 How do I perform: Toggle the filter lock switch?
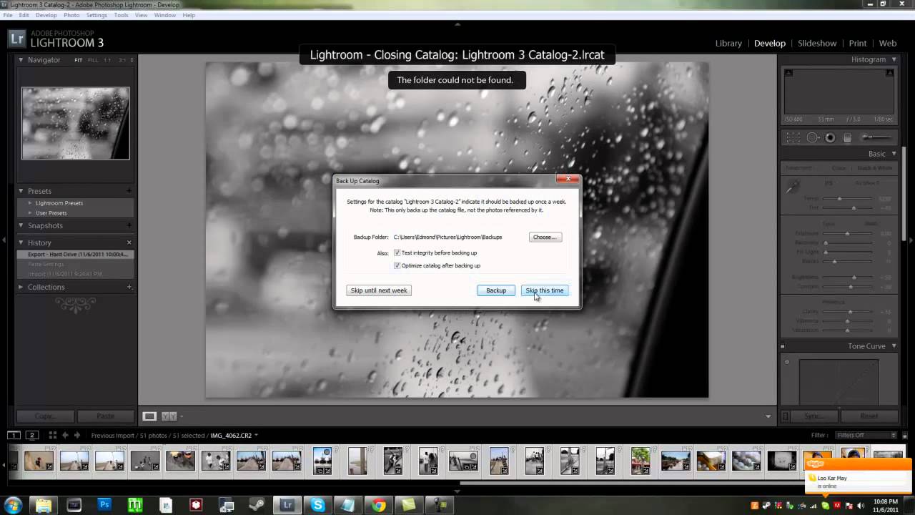(905, 435)
